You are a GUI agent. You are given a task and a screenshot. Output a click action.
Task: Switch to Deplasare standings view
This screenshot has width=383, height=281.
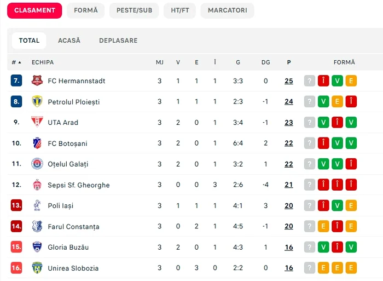coord(118,41)
